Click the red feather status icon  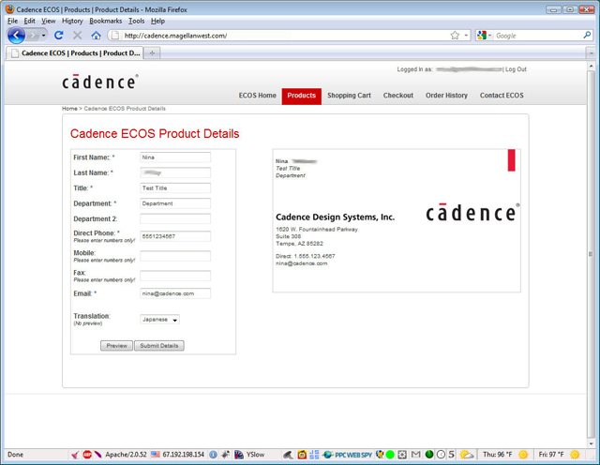(97, 455)
